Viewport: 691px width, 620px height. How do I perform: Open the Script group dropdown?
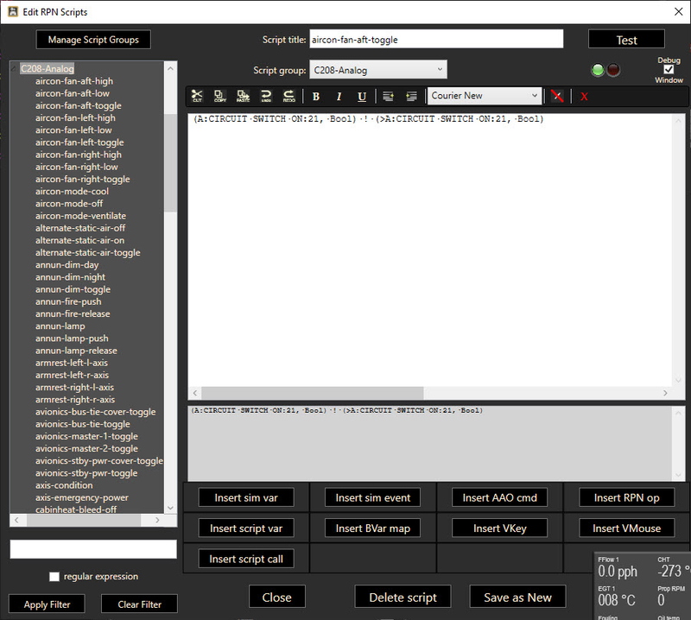click(x=378, y=69)
